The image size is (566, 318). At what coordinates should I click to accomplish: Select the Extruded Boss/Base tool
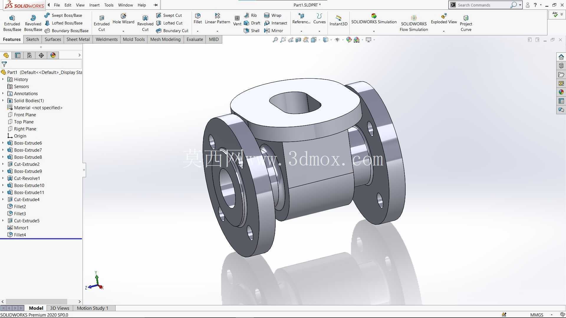pyautogui.click(x=12, y=23)
